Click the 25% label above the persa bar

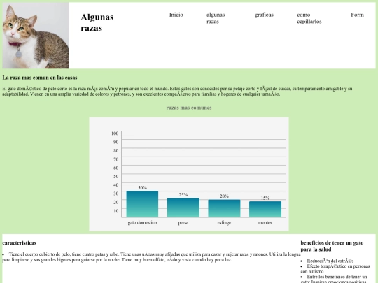pyautogui.click(x=183, y=195)
